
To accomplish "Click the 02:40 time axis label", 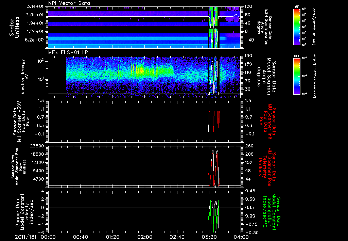I will [177, 237].
